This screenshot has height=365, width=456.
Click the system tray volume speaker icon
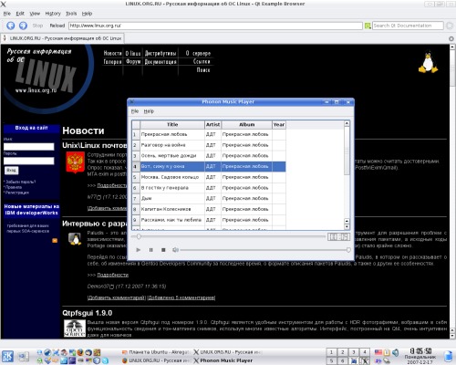pos(396,352)
